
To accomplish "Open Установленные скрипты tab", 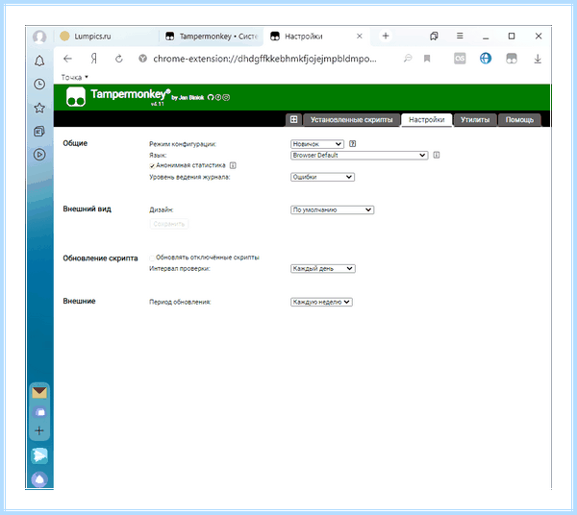I will point(351,120).
